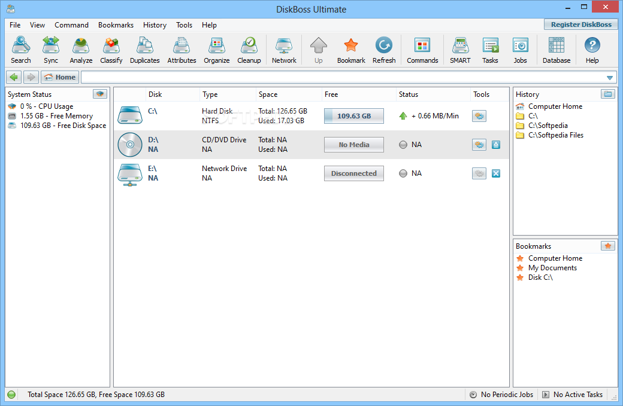Click the Disconnected button
This screenshot has width=623, height=406.
[354, 173]
